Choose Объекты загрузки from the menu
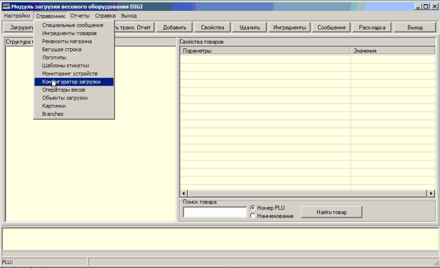 pyautogui.click(x=74, y=98)
